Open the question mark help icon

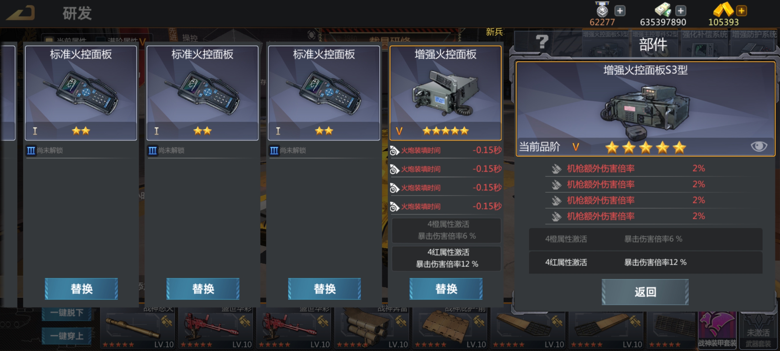tap(542, 41)
